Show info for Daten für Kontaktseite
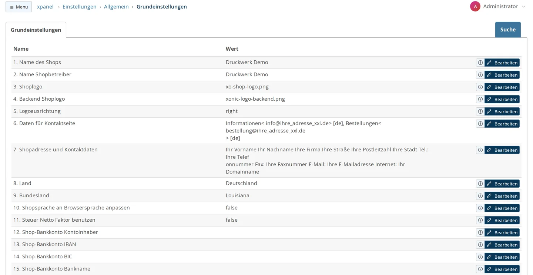The height and width of the screenshot is (275, 533). pyautogui.click(x=480, y=124)
